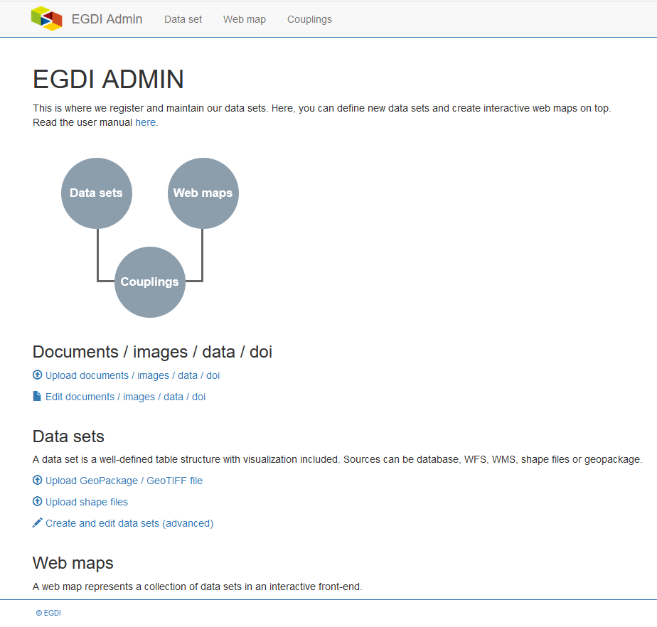
Task: Open the Couplings menu item
Action: (309, 19)
